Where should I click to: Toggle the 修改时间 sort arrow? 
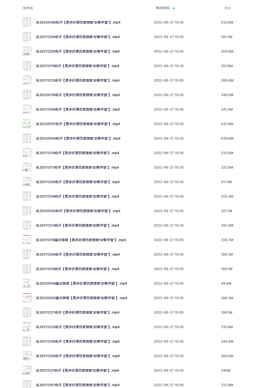(174, 8)
